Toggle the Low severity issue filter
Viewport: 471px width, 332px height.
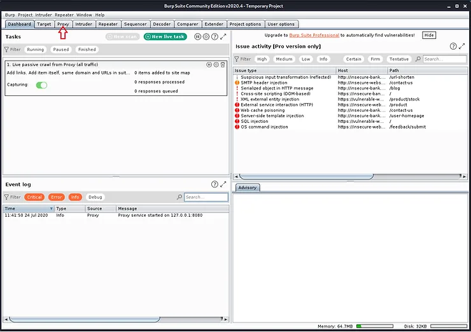tap(306, 59)
